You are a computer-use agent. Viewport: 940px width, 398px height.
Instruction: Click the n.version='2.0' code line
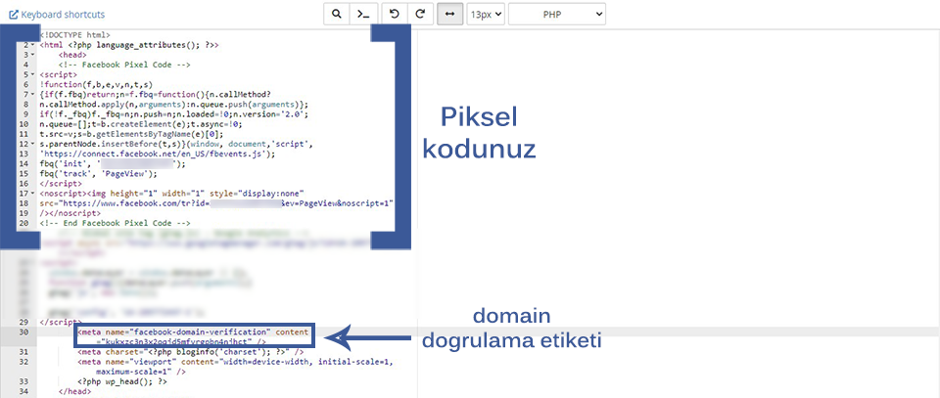(x=174, y=114)
